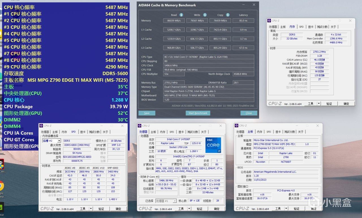Click the BIOS Version field in AIDA64
This screenshot has height=218, width=362.
pos(209,100)
